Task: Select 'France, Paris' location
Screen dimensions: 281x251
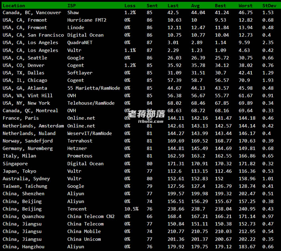Action: (21, 118)
